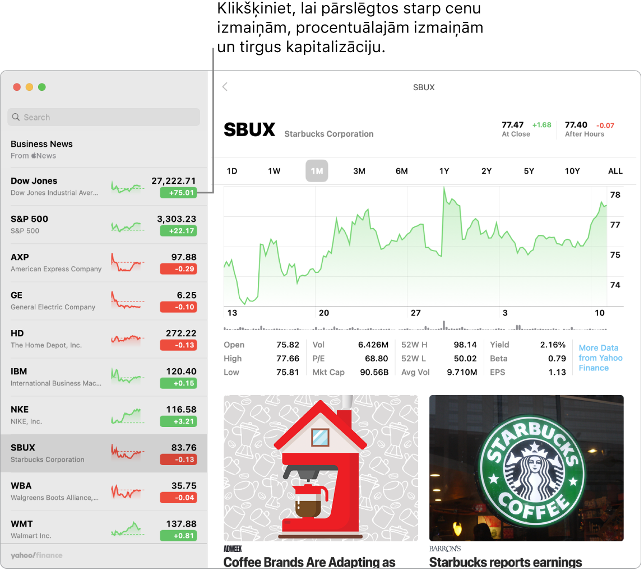This screenshot has height=571, width=644.
Task: Click the search magnifier icon
Action: coord(16,117)
